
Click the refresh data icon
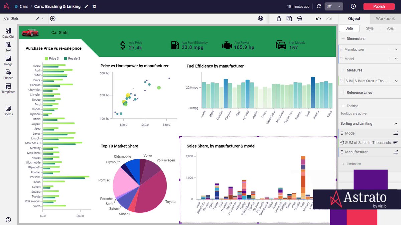click(x=319, y=6)
